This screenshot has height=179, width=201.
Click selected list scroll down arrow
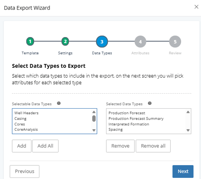(188, 130)
